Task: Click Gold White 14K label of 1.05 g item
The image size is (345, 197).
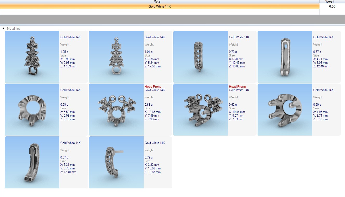Action: click(71, 37)
